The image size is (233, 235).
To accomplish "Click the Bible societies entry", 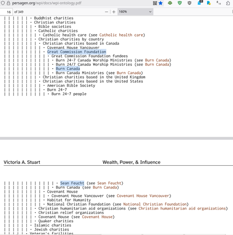I will (x=55, y=26).
